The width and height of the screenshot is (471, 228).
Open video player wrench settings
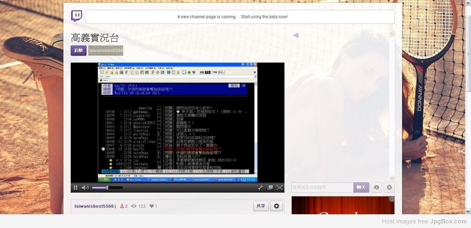[x=260, y=188]
